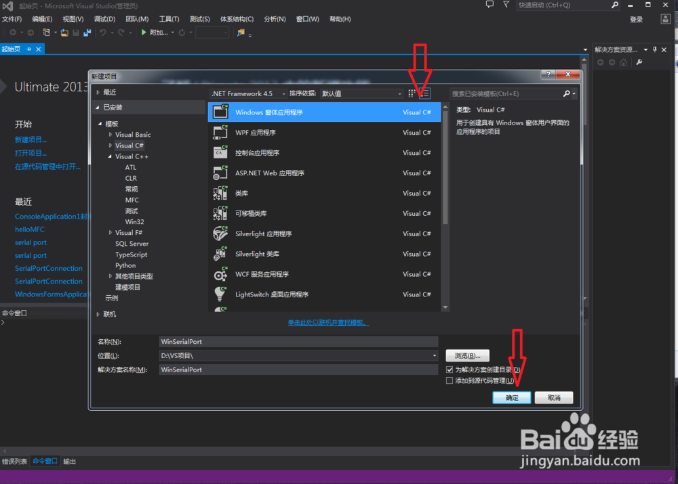The image size is (678, 484).
Task: Open the 帮助(H) menu
Action: [340, 19]
